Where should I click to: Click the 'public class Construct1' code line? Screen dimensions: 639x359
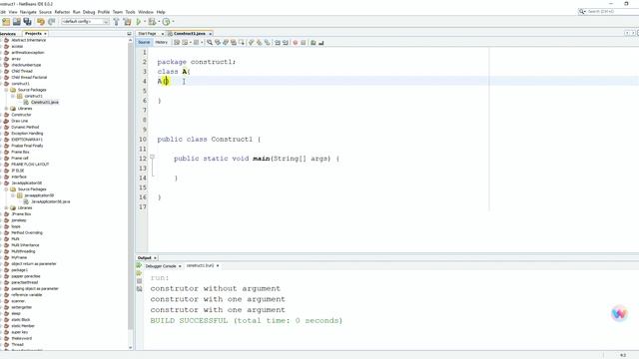(x=209, y=140)
